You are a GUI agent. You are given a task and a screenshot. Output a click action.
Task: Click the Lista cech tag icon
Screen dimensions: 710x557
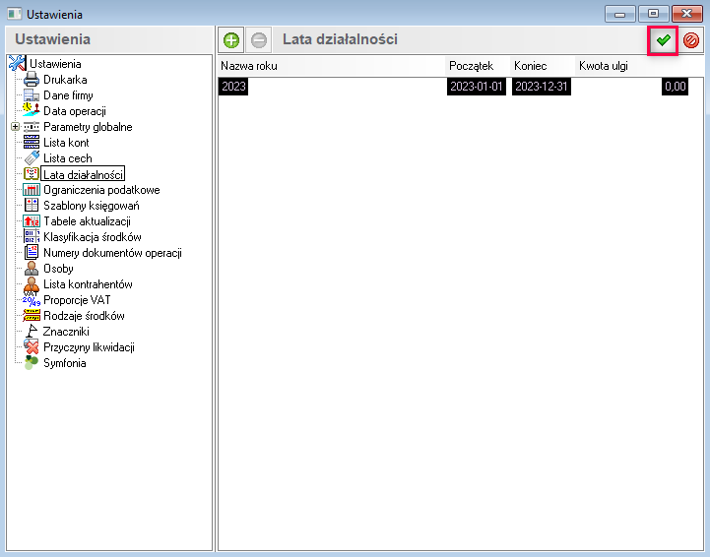(x=32, y=157)
